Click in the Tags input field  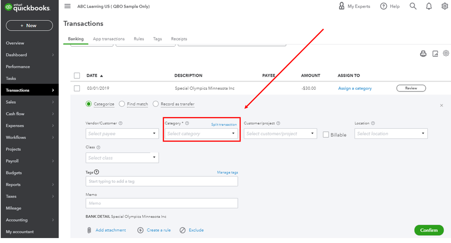pos(162,181)
